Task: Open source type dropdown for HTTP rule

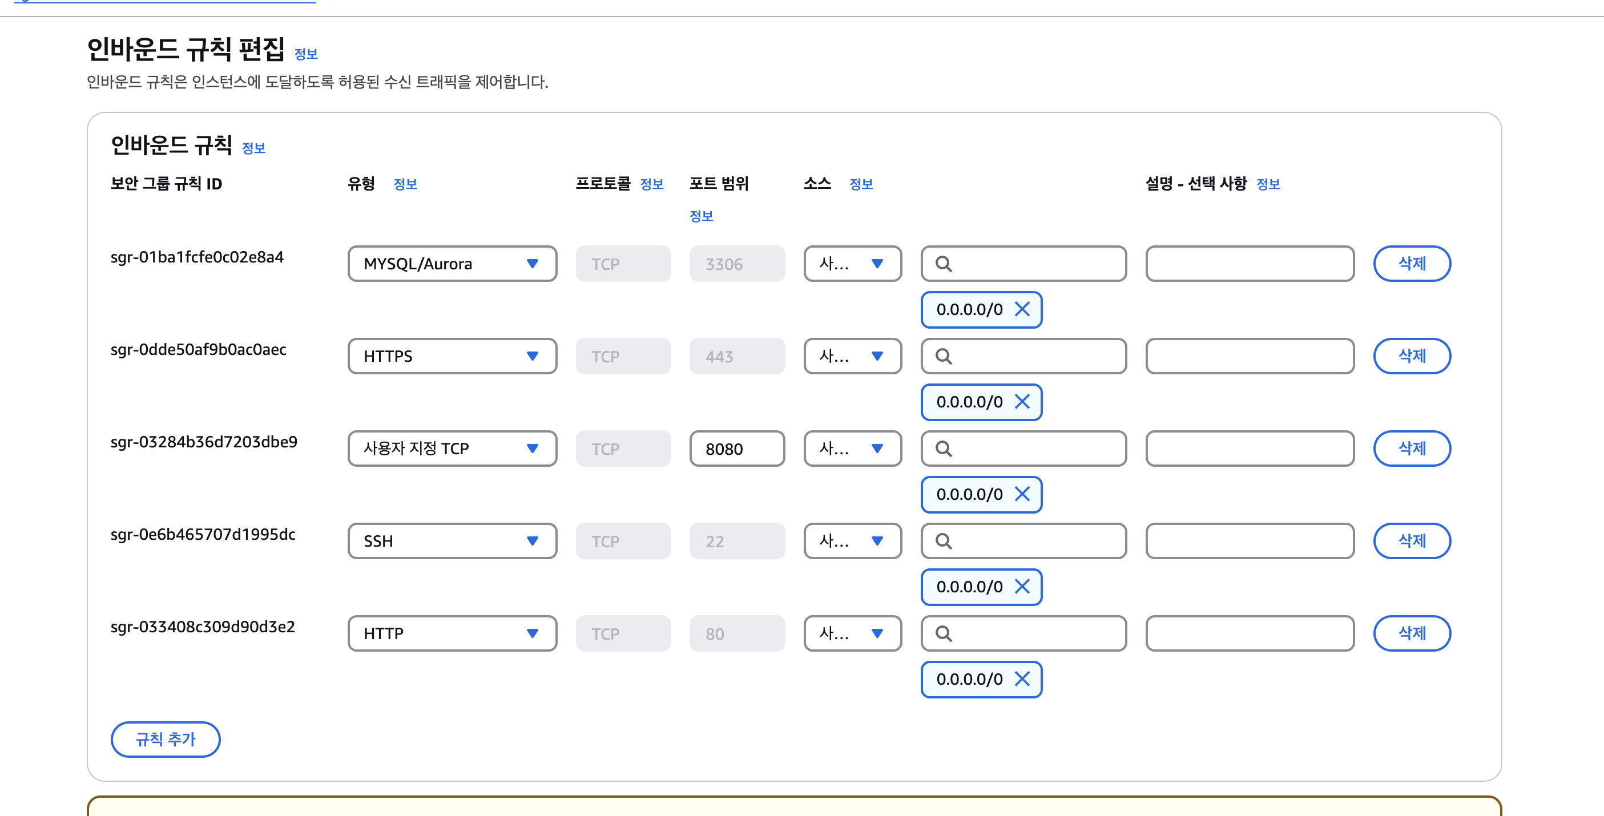Action: 852,633
